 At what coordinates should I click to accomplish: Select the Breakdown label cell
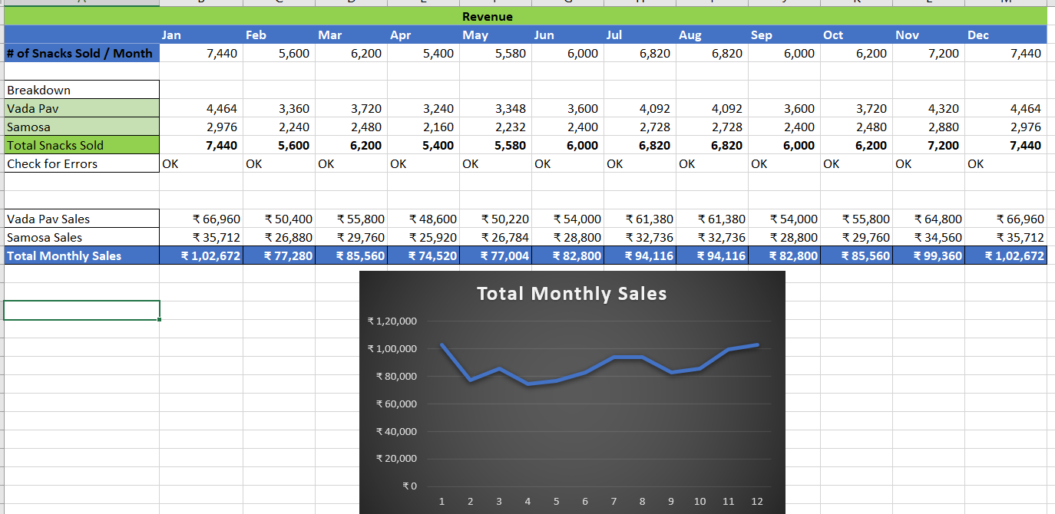click(81, 90)
